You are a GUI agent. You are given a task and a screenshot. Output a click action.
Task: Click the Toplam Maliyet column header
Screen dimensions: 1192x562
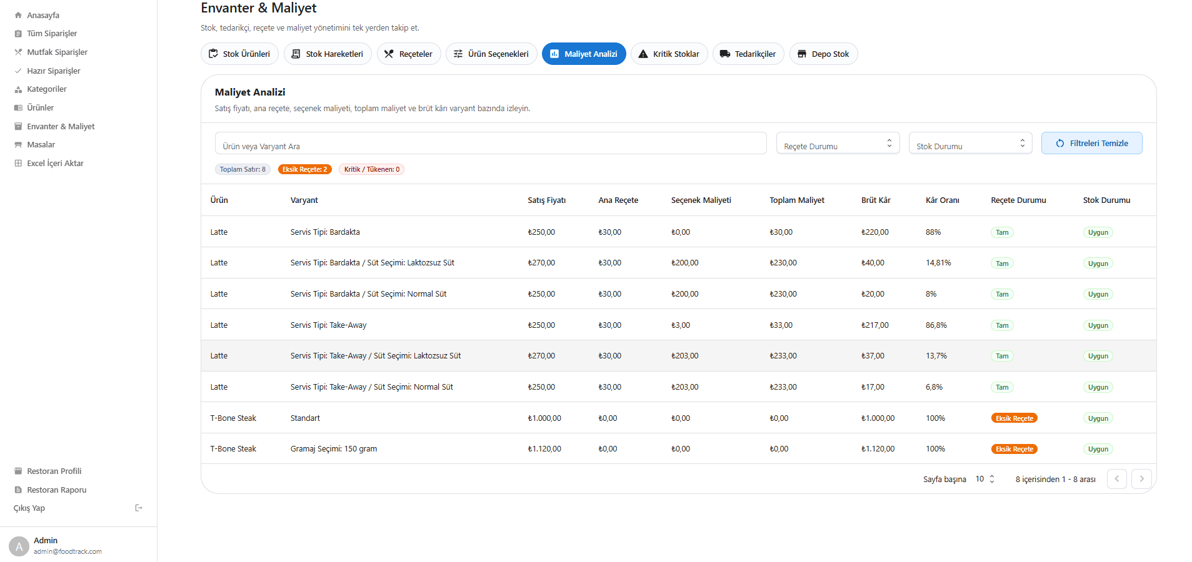[x=797, y=200]
